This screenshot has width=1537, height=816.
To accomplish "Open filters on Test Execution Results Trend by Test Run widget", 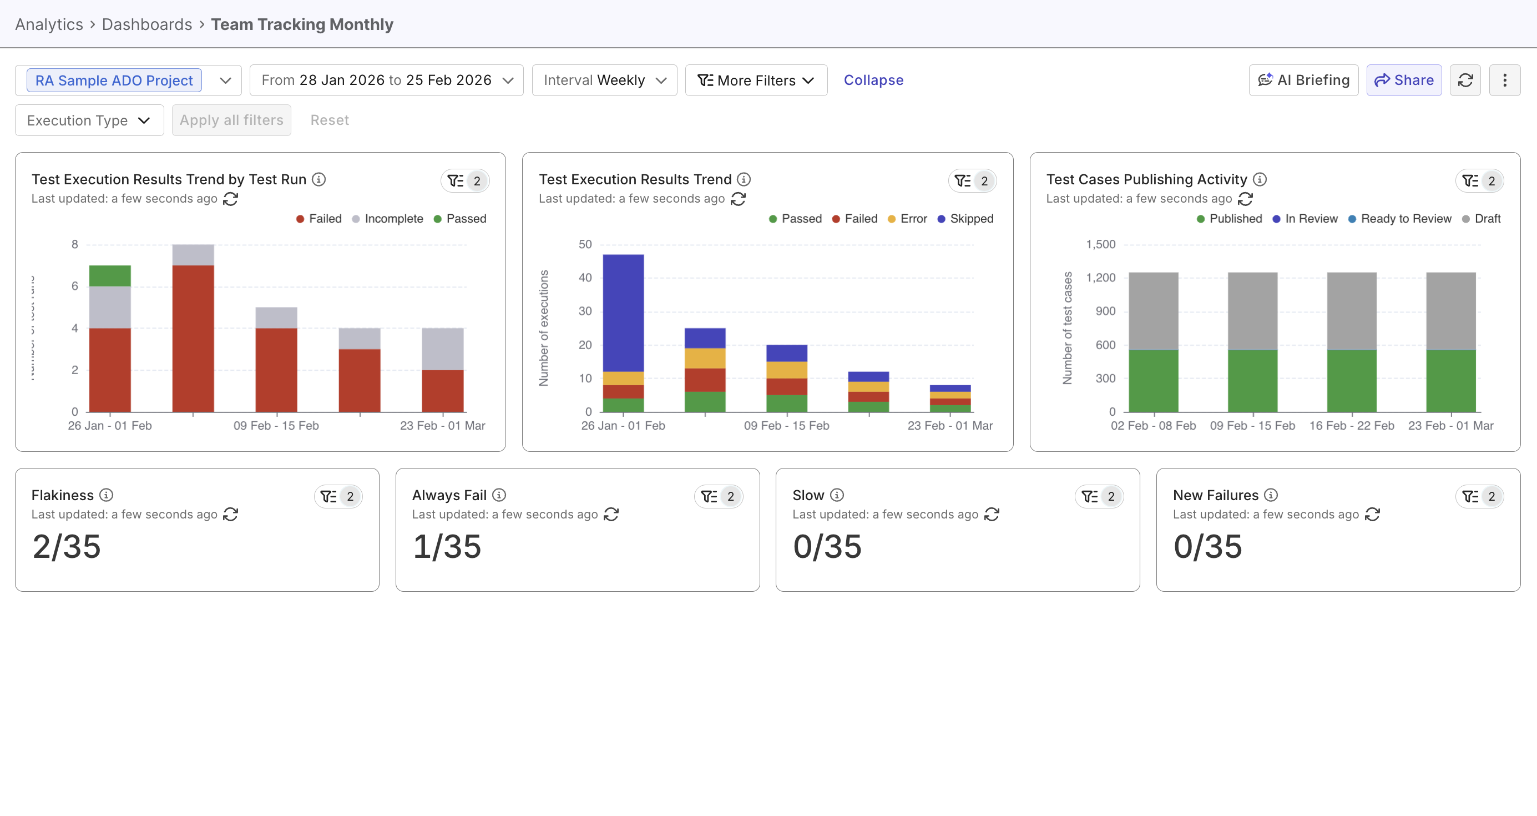I will point(465,180).
